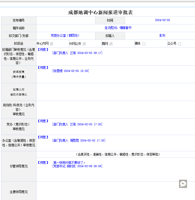195x200 pixels.
Task: Click 党委书记 胡时友's signature line
Action: click(77, 166)
